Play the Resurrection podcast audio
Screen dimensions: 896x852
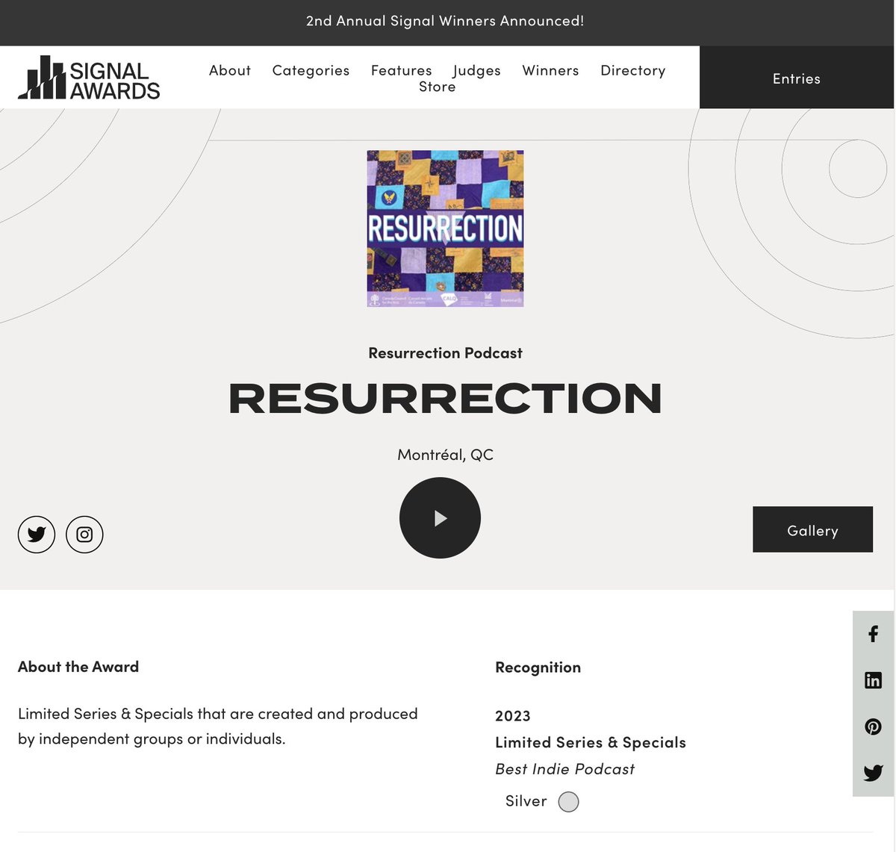440,517
